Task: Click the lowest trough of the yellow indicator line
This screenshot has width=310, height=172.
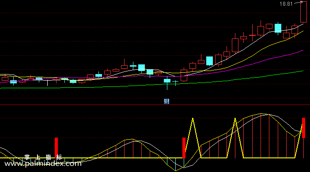Action: click(175, 171)
